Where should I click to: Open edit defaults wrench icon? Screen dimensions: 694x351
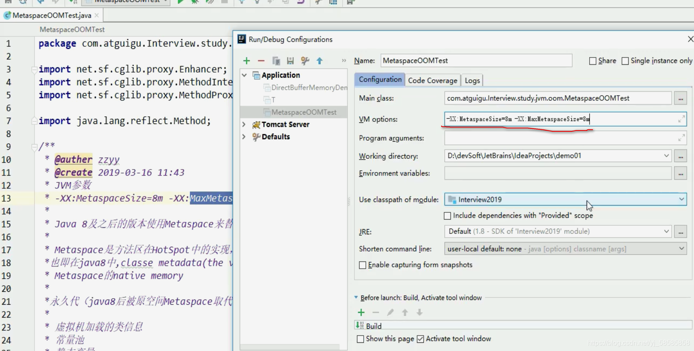[x=305, y=61]
